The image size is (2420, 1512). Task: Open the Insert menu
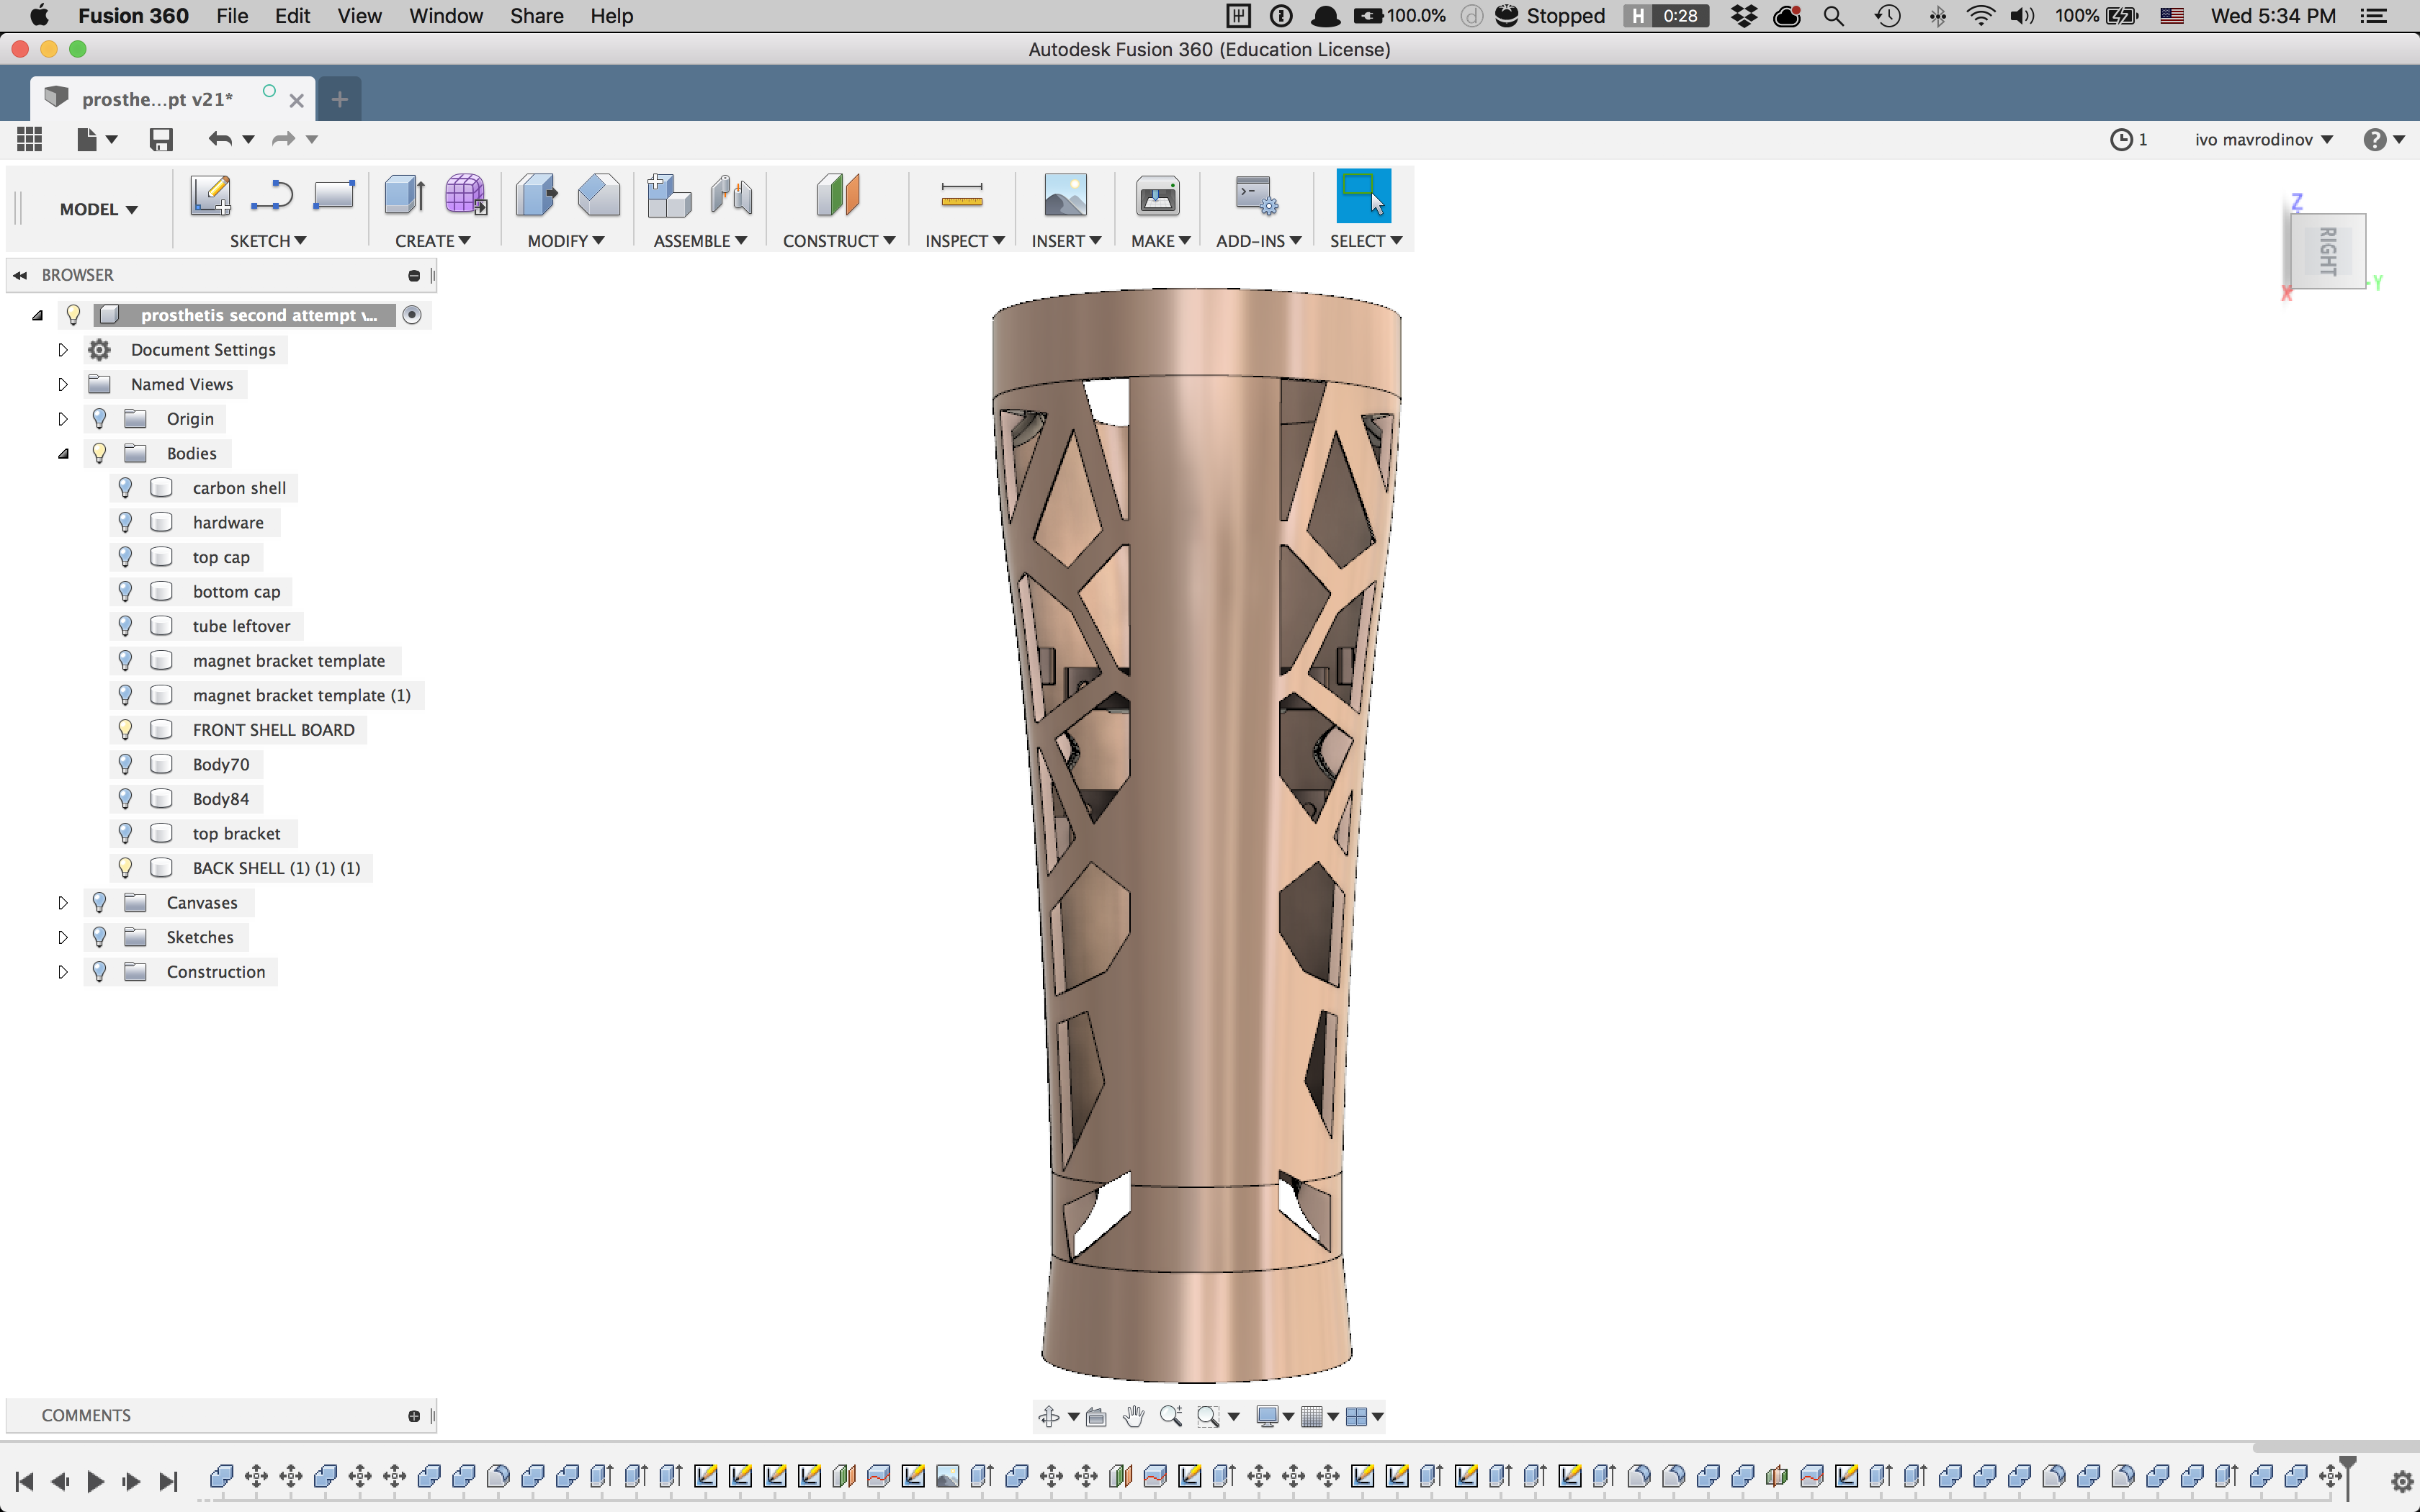tap(1065, 240)
